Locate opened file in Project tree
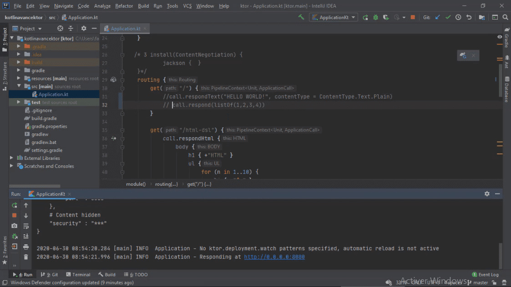Screen dimensions: 511x287 pyautogui.click(x=60, y=29)
